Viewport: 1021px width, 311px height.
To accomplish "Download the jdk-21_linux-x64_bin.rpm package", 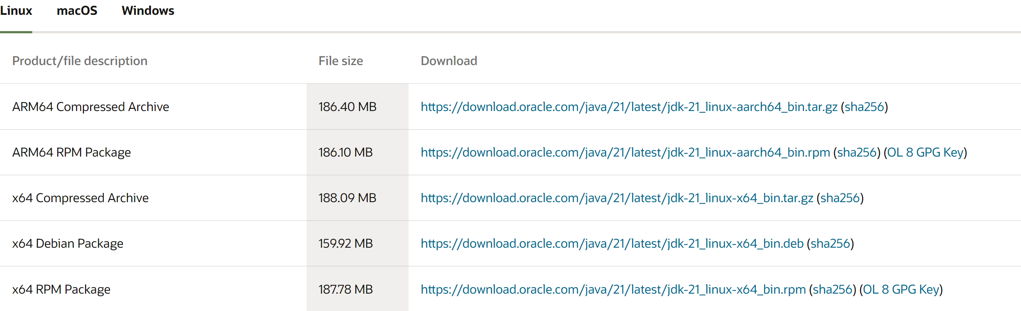I will 613,290.
